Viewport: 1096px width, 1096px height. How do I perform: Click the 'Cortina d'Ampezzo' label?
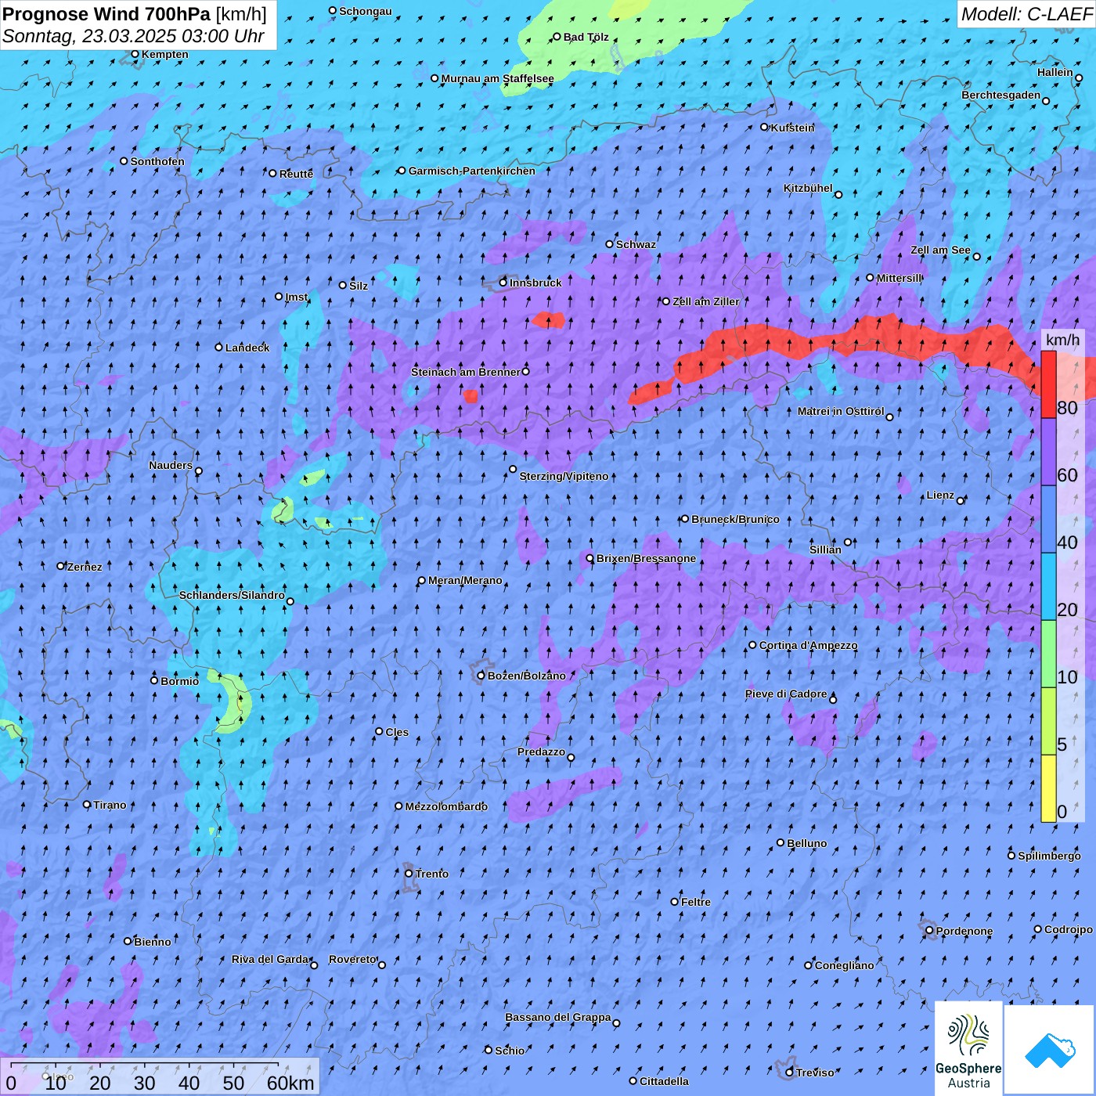[x=808, y=645]
